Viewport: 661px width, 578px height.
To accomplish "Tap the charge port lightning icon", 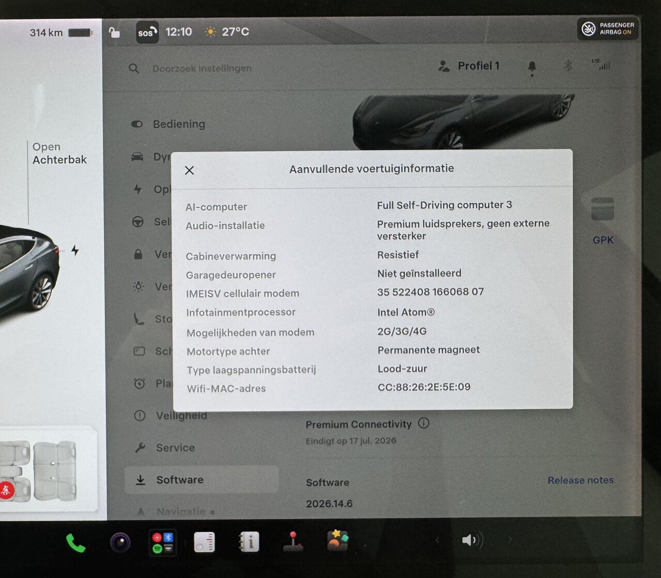I will tap(75, 251).
